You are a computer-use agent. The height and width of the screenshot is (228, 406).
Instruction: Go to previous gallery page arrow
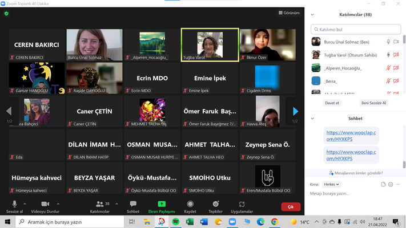[x=9, y=111]
